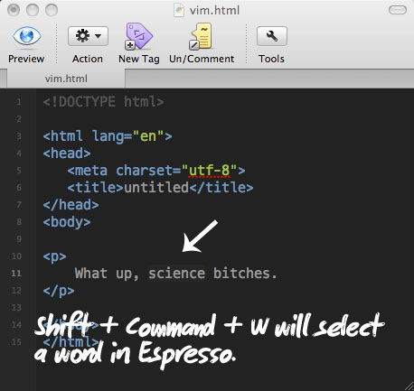This screenshot has height=391, width=414.
Task: Click the Preview toolbar label
Action: click(26, 59)
